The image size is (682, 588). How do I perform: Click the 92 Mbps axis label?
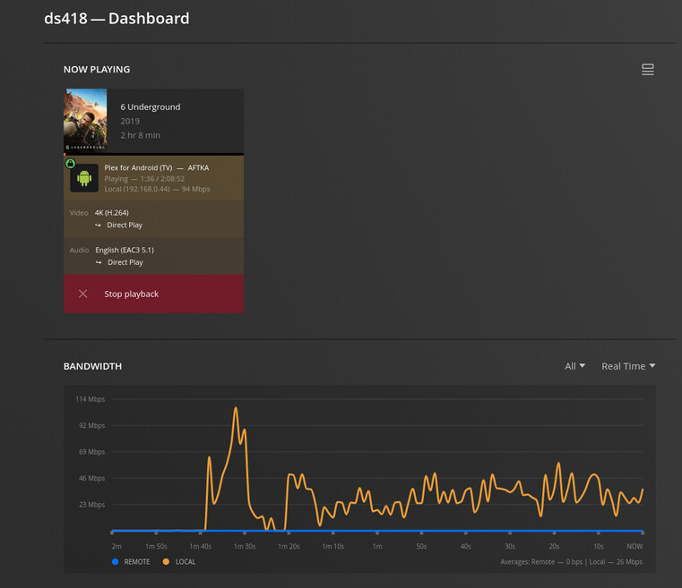91,426
